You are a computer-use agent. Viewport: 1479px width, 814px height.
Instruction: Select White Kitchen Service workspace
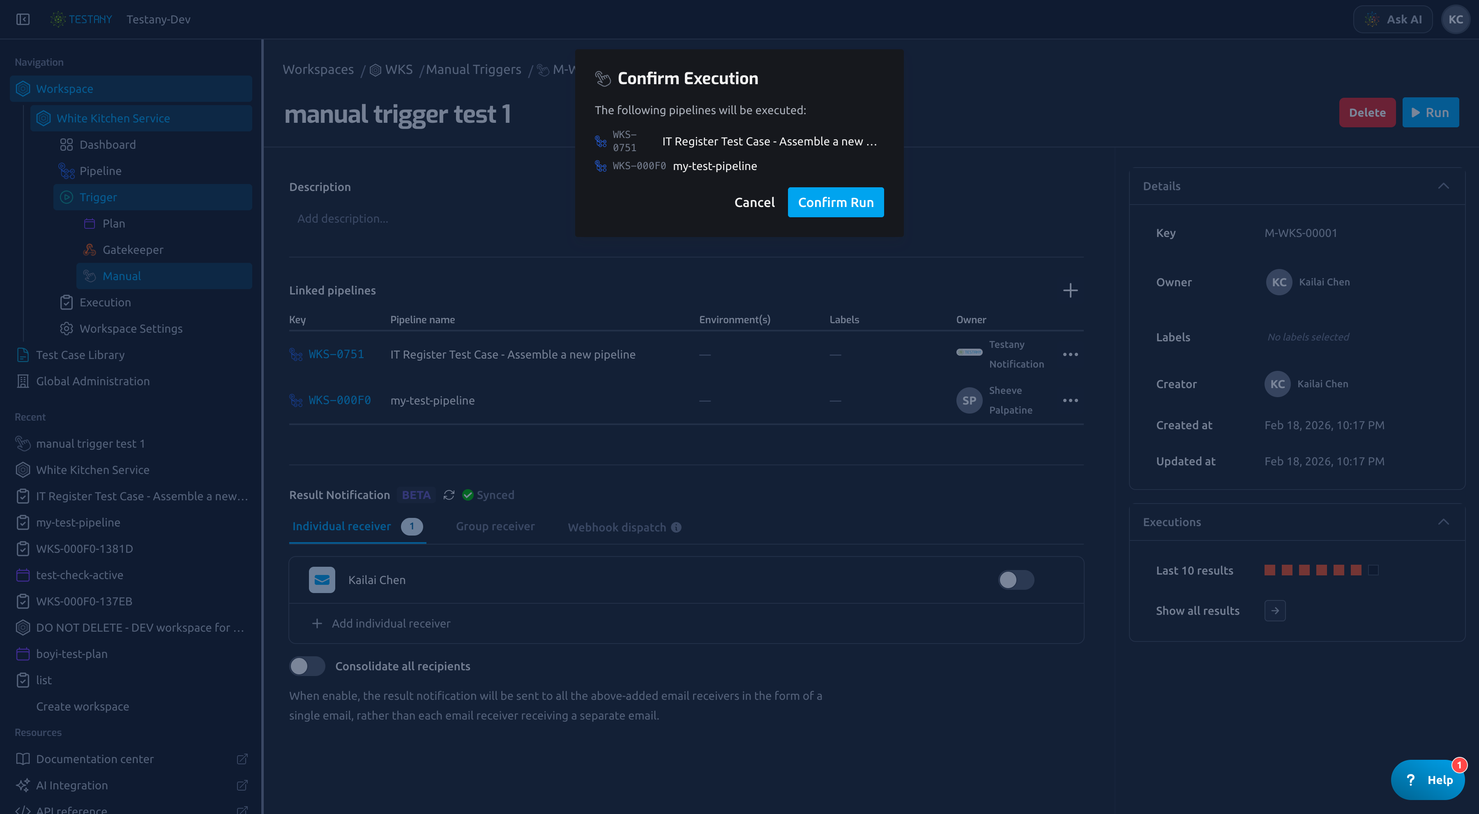coord(141,118)
